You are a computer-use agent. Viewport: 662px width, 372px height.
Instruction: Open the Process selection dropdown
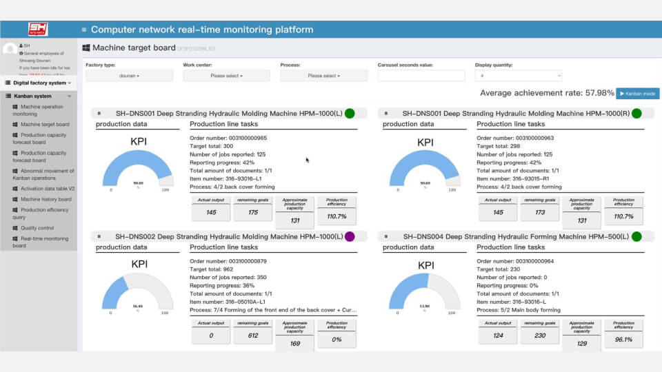pyautogui.click(x=323, y=76)
